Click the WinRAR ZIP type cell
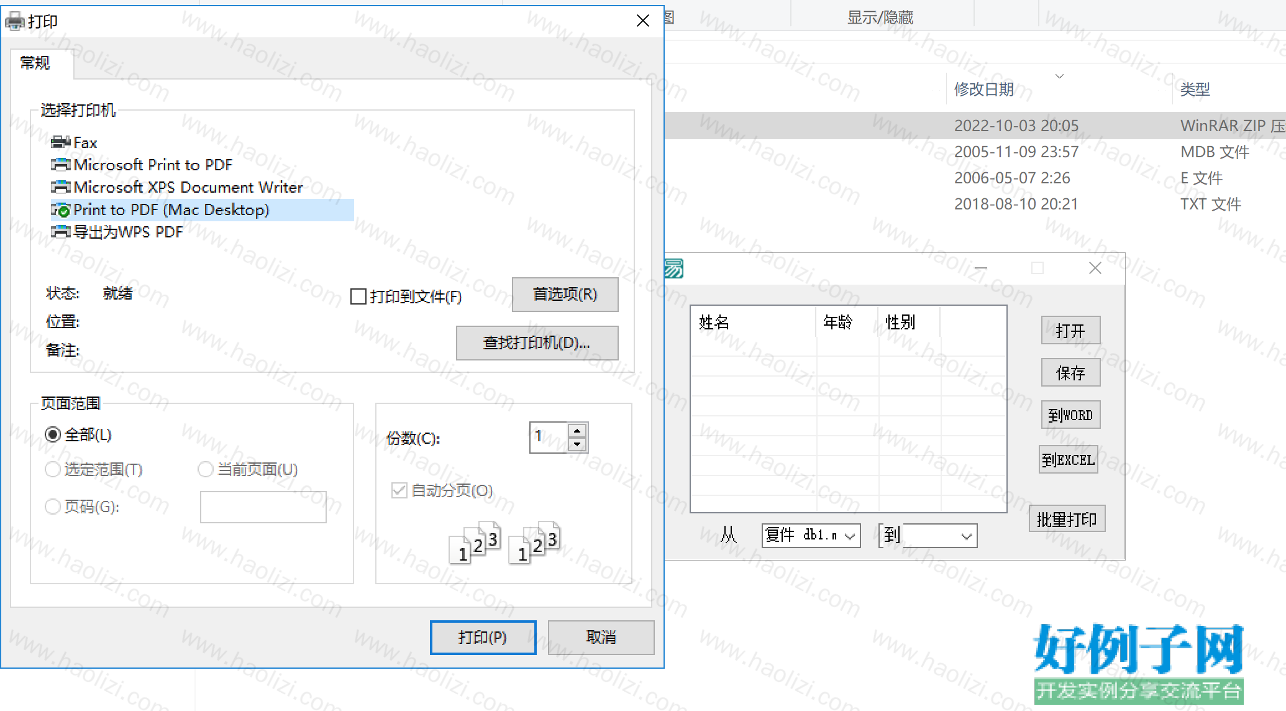The width and height of the screenshot is (1286, 711). [x=1233, y=126]
